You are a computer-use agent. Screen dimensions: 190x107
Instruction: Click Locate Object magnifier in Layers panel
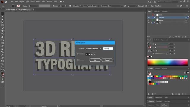pos(173,37)
